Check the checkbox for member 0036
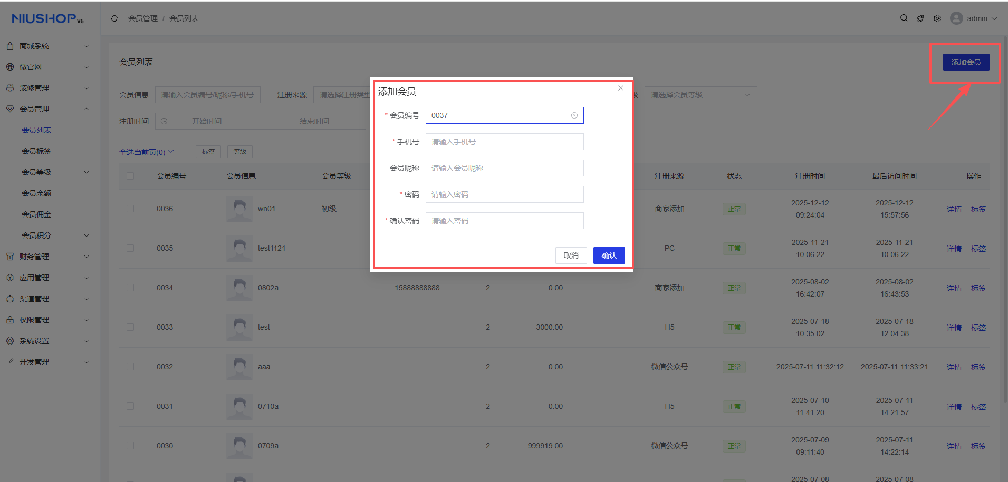Screen dimensions: 1008x482 (130, 209)
